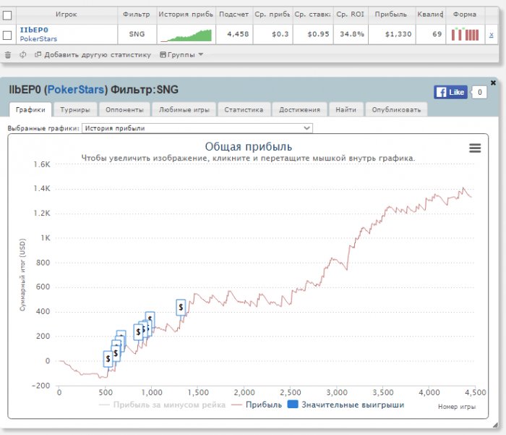Viewport: 506px width, 435px height.
Task: Click the panel resize grip icon
Action: [496, 426]
